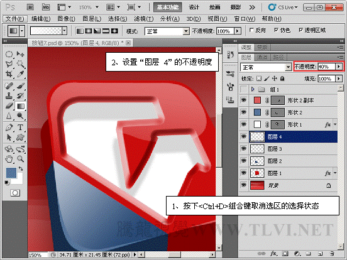Select the Gradient tool in toolbox
This screenshot has width=347, height=260.
click(21, 106)
